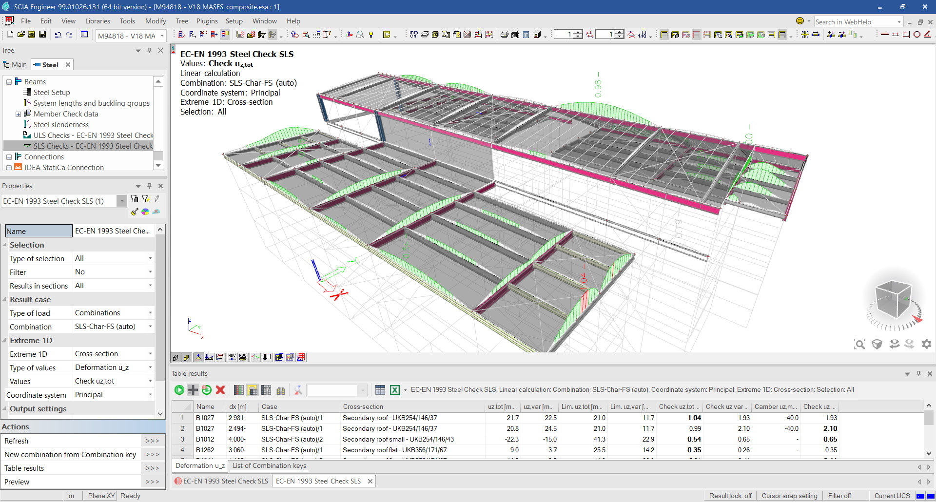Select the Deformation u_z tab
The width and height of the screenshot is (936, 502).
point(200,465)
